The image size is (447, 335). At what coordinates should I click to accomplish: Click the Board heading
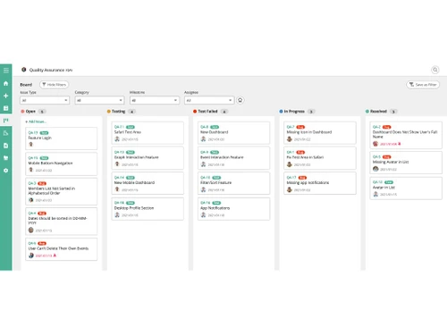pos(26,85)
